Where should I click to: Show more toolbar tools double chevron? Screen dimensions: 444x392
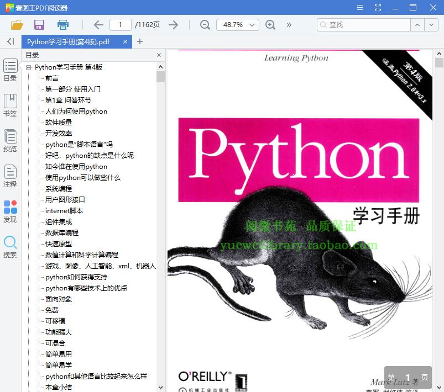(289, 25)
